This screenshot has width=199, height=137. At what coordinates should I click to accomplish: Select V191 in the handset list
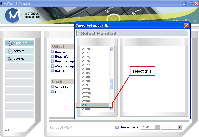coord(86,85)
